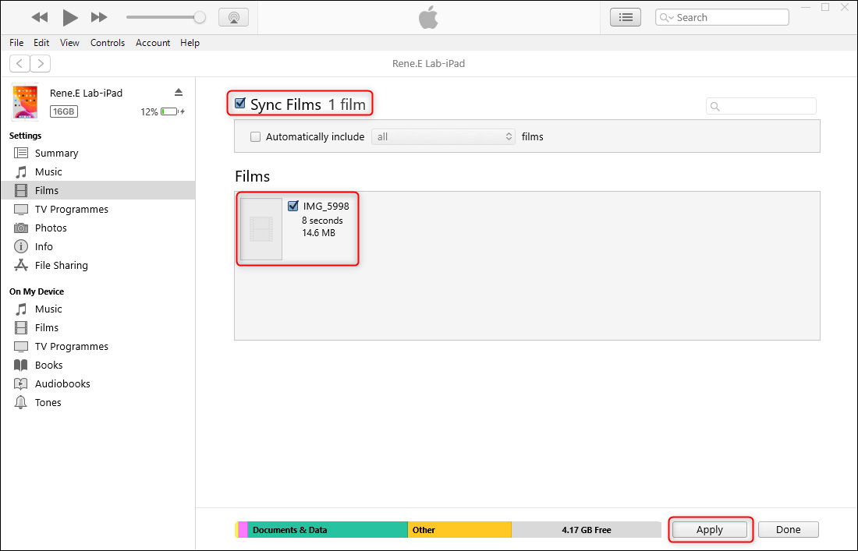Click the 12% battery indicator
Screen dimensions: 858x551
[162, 111]
